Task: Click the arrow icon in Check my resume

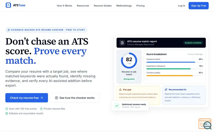Action: [x=42, y=98]
